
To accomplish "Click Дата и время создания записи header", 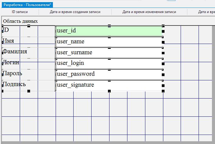I will pos(75,12).
